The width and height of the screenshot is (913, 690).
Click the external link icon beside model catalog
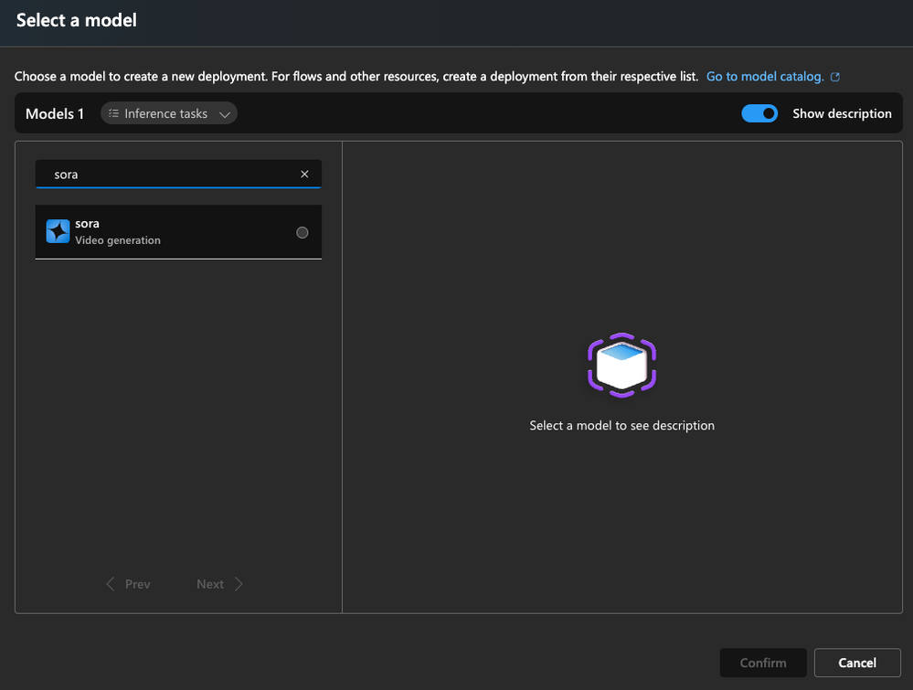pyautogui.click(x=835, y=77)
